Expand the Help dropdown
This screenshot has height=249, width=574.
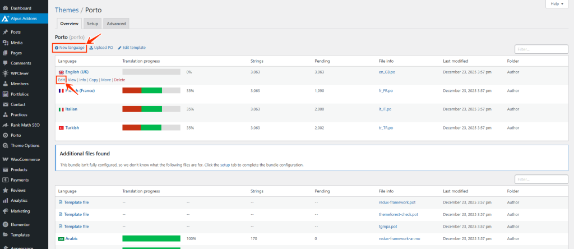point(557,4)
